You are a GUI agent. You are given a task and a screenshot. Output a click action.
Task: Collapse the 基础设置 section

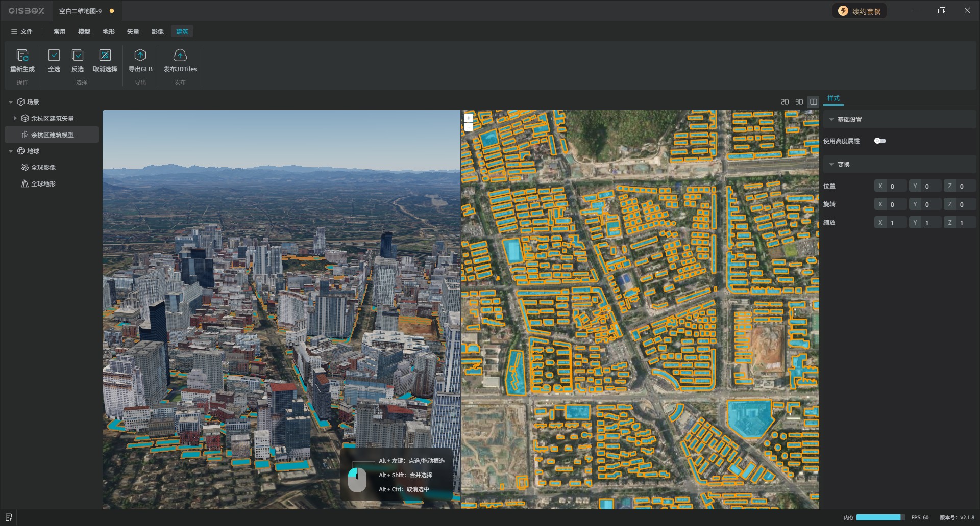(x=831, y=120)
